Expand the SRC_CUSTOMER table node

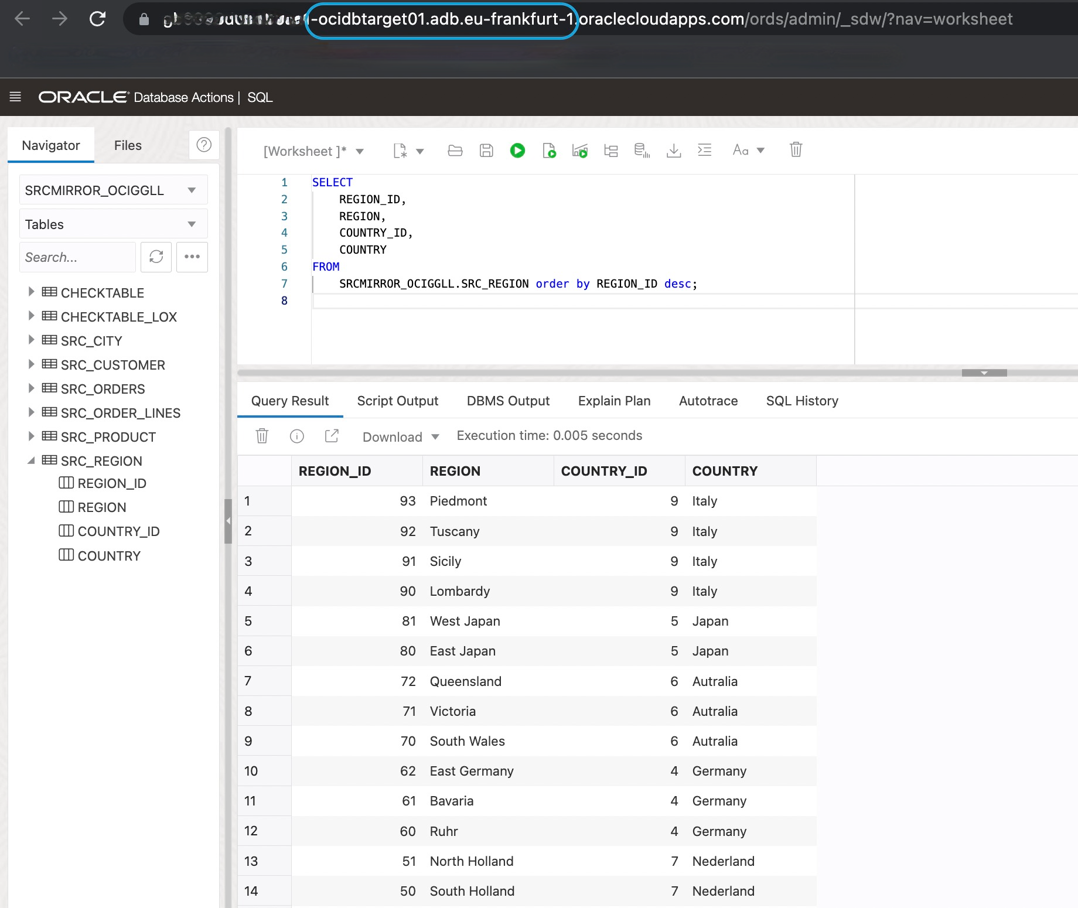[x=31, y=364]
